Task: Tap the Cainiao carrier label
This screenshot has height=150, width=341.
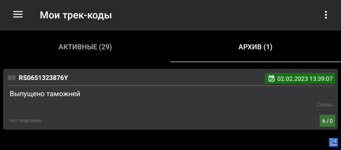Action: 325,105
